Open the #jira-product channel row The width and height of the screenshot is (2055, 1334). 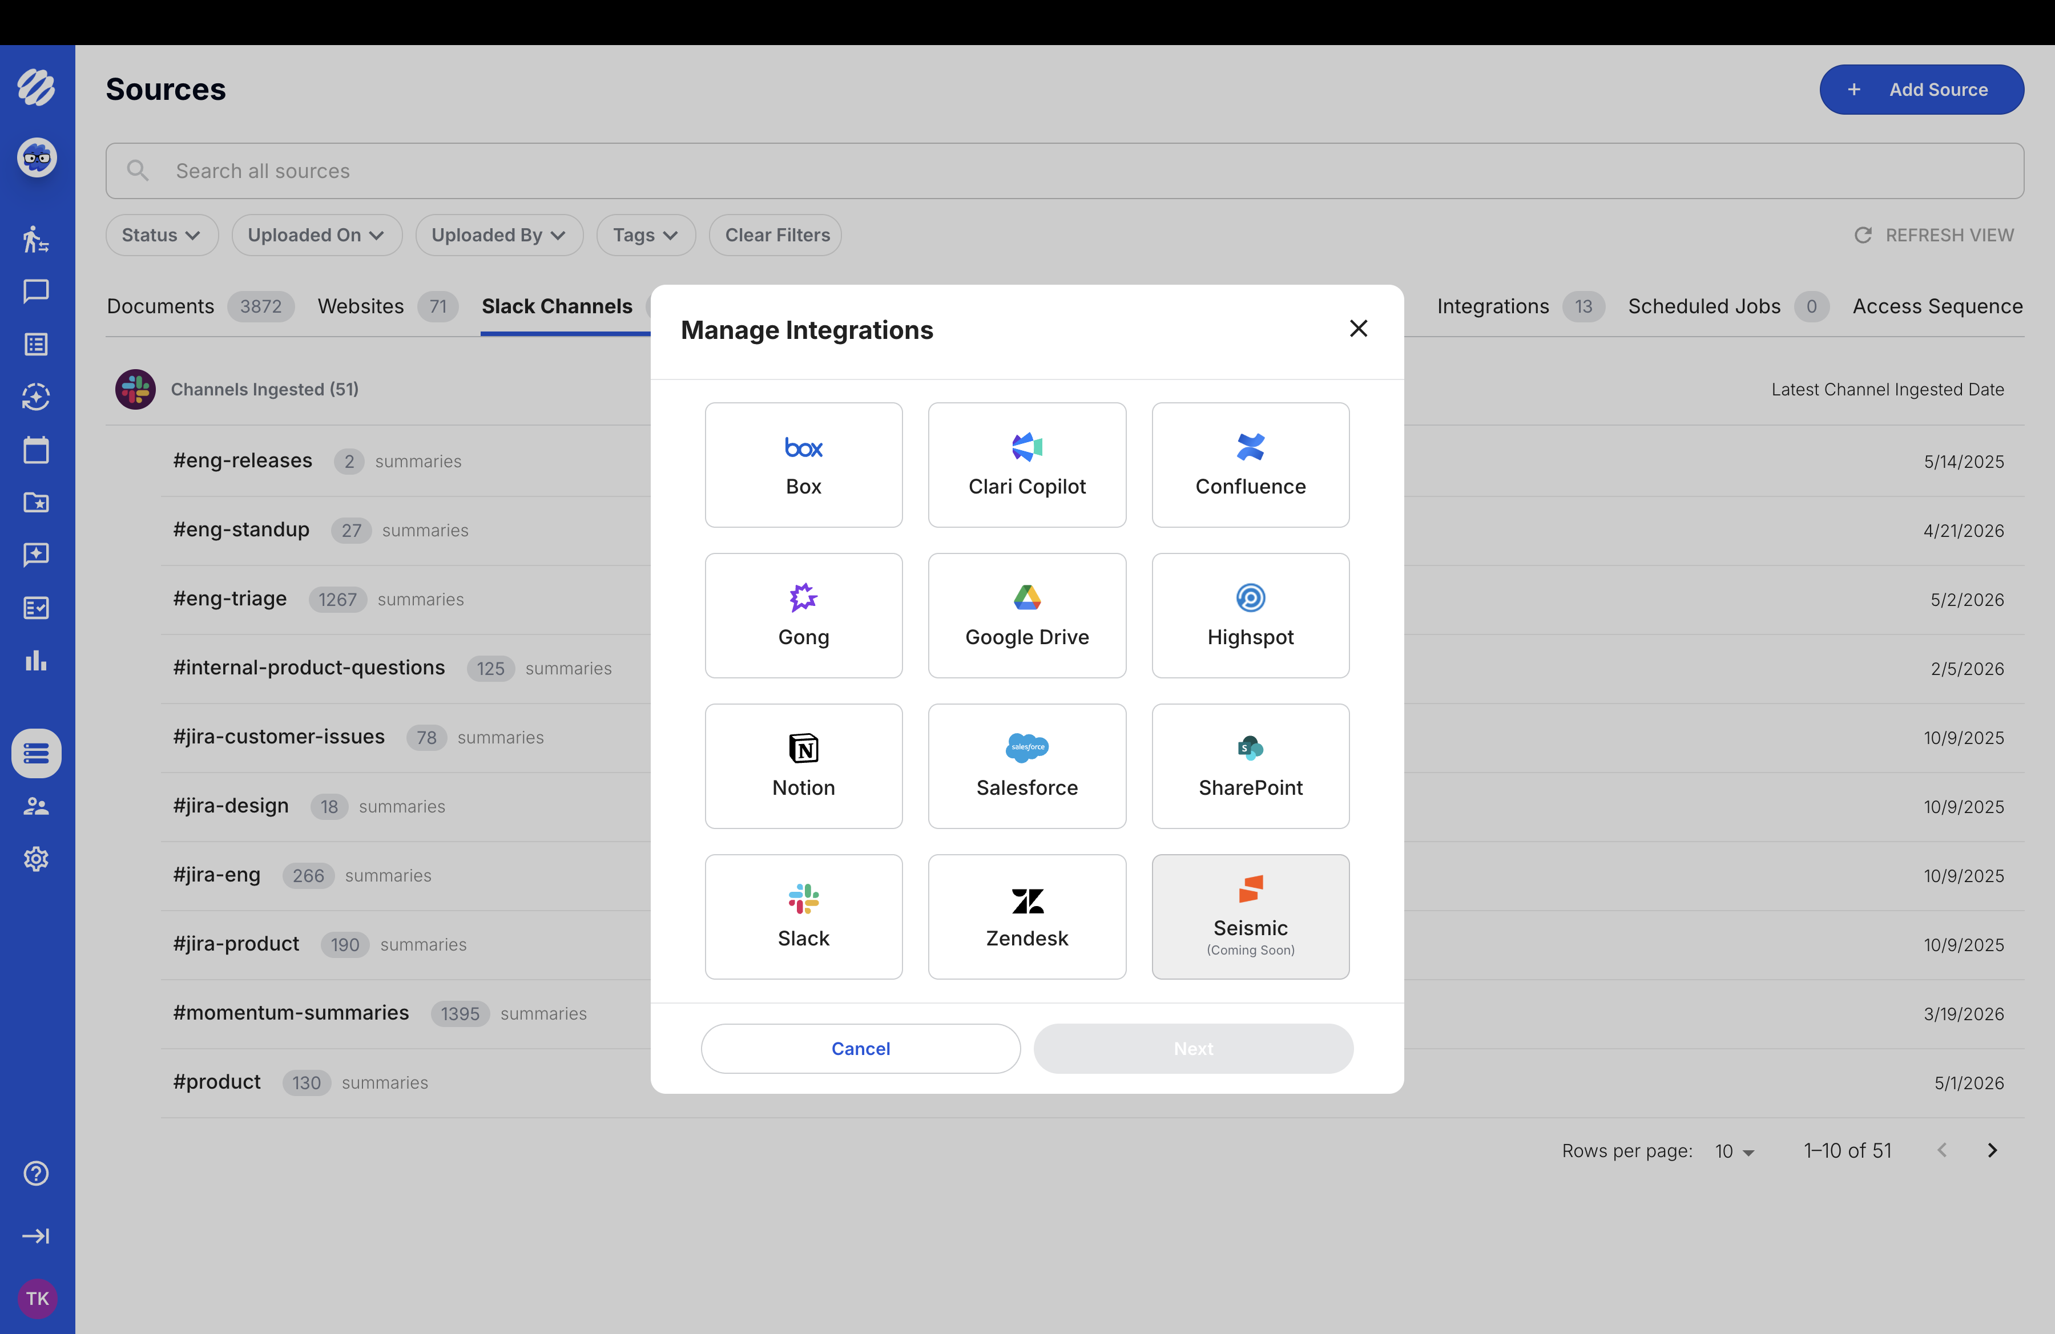tap(1091, 944)
